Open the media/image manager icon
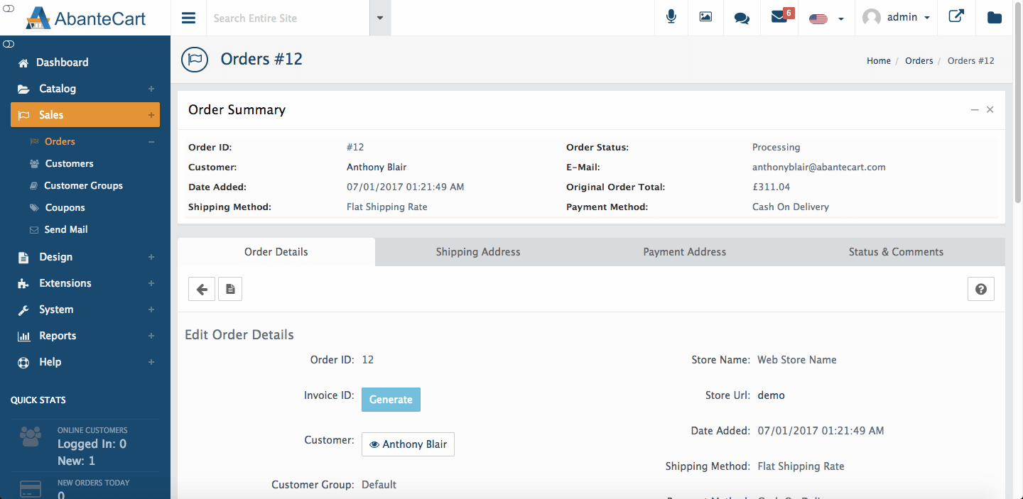This screenshot has width=1023, height=499. (705, 17)
